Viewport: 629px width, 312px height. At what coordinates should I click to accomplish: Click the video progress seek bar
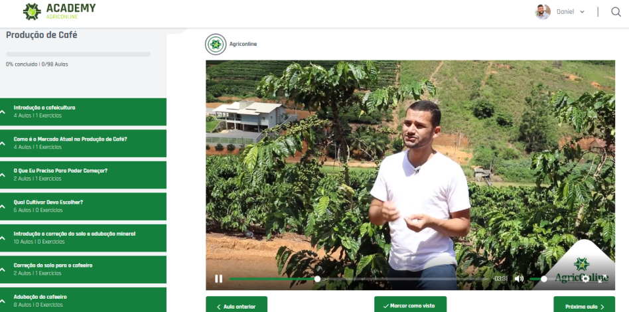click(359, 279)
